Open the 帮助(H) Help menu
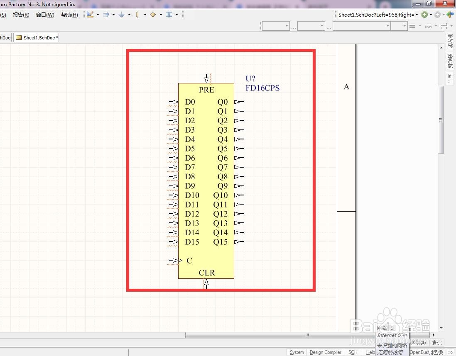 point(69,15)
